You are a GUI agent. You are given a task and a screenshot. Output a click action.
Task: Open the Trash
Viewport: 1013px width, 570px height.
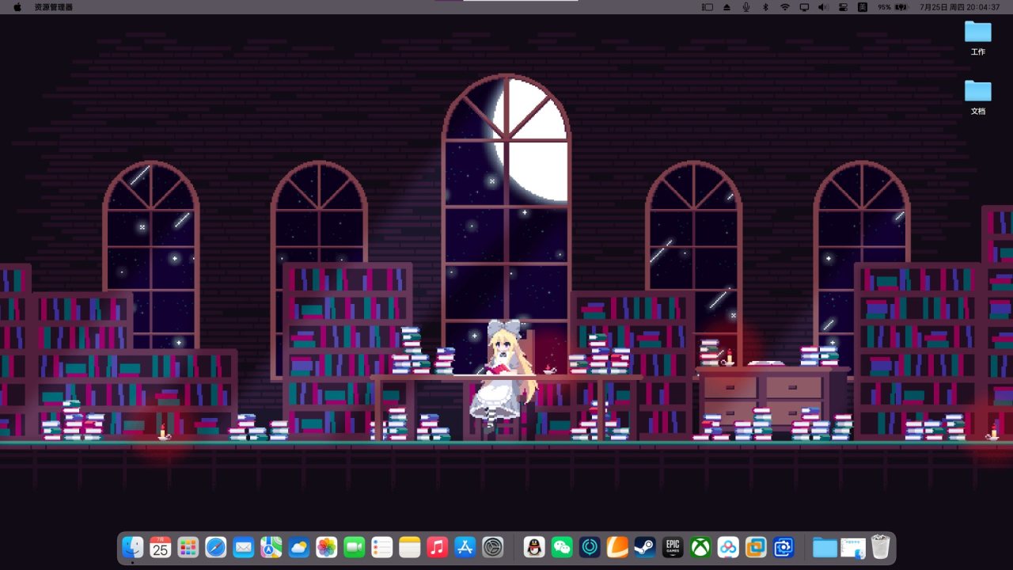click(x=881, y=547)
